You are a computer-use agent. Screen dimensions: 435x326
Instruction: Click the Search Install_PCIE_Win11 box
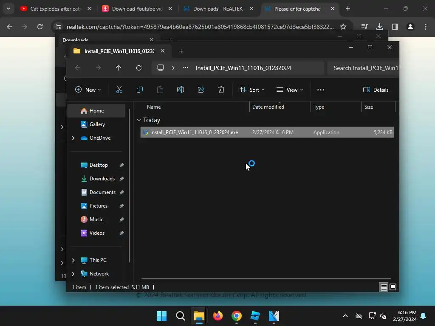coord(363,68)
